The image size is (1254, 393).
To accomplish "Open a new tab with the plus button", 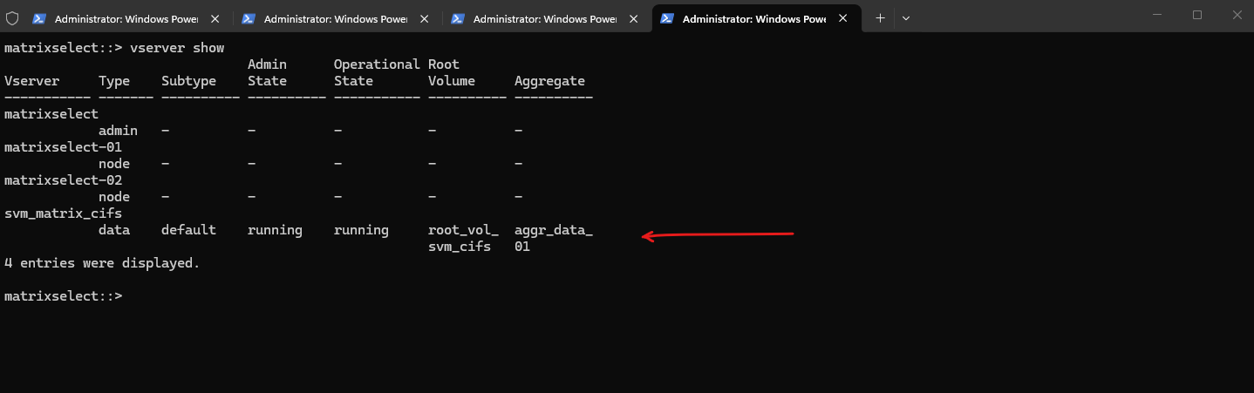I will coord(880,17).
